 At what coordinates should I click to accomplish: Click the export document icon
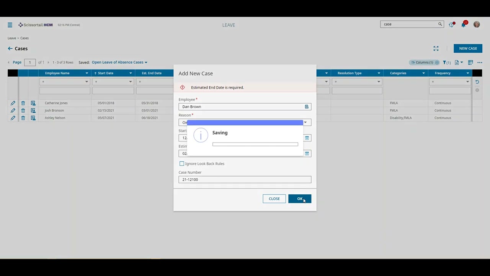[458, 62]
